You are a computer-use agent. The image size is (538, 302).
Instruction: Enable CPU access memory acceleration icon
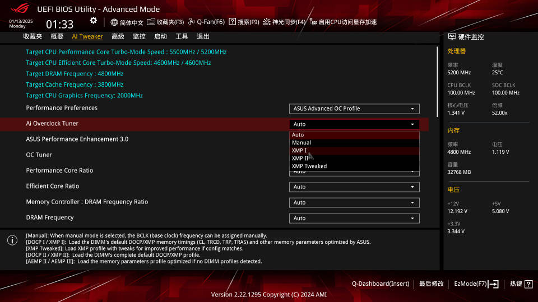[313, 22]
